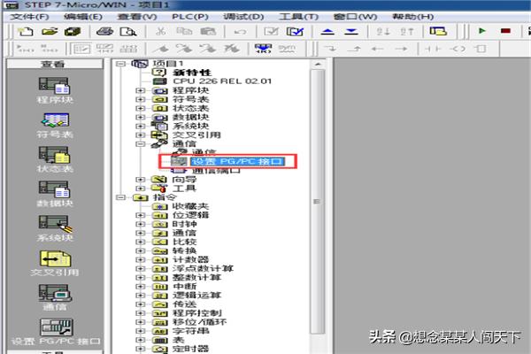
Task: Open 设置 PG/PC 接口 in the view sidebar
Action: click(56, 332)
